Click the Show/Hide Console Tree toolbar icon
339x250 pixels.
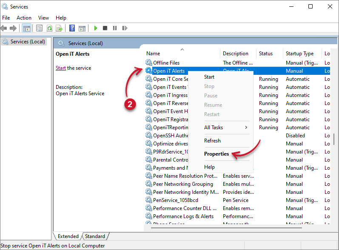(26, 28)
